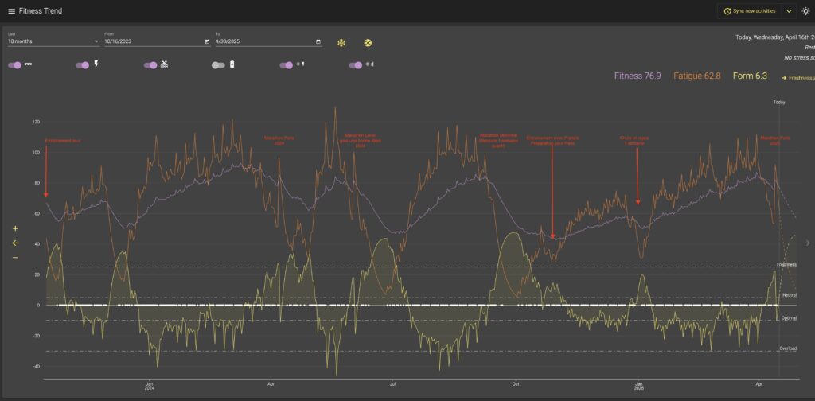Open the To date calendar picker
The width and height of the screenshot is (815, 401).
click(x=318, y=41)
